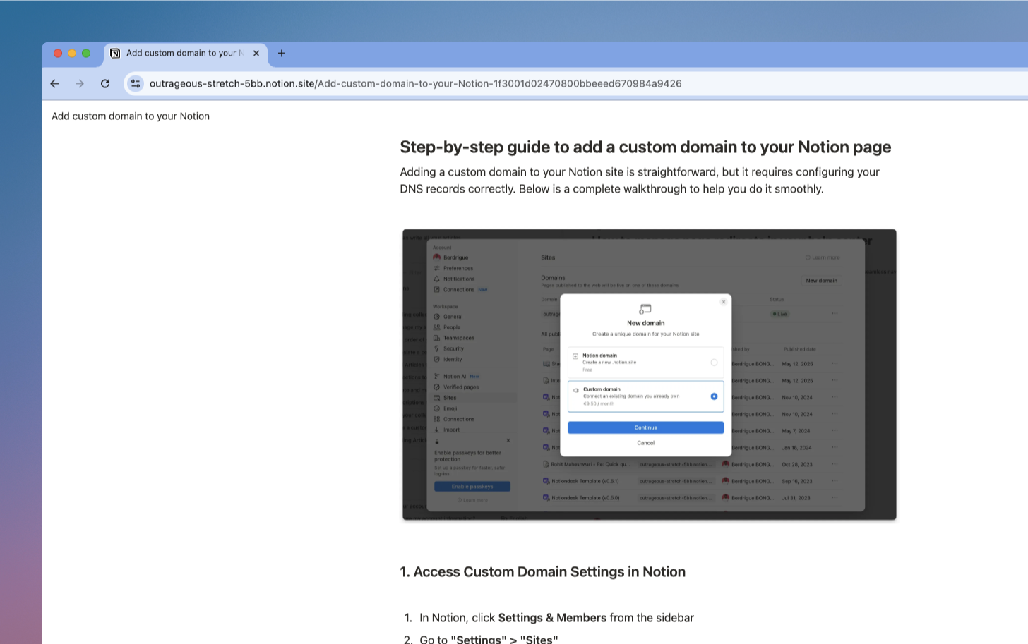The image size is (1028, 644).
Task: Go back to the previous page
Action: 54,83
